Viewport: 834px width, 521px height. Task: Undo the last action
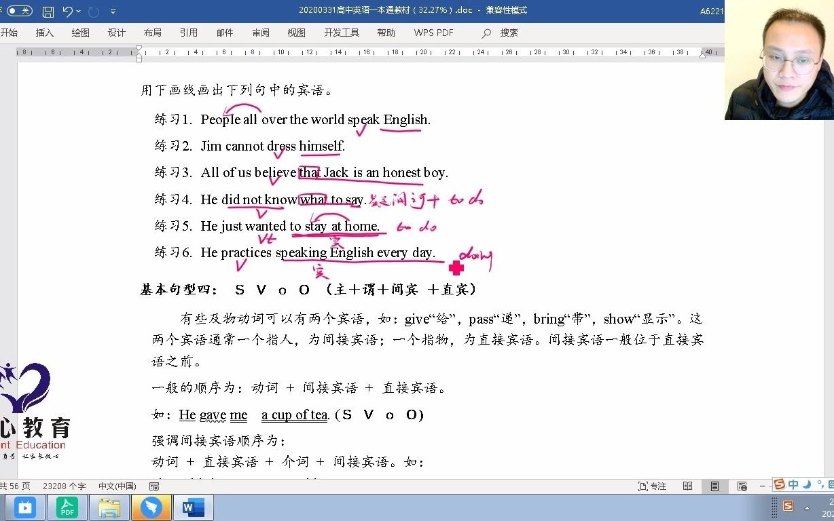[x=67, y=11]
